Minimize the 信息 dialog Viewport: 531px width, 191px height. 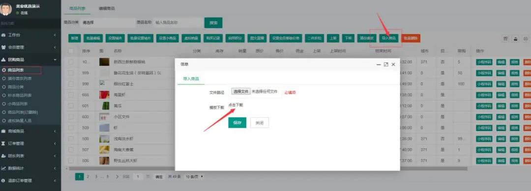(x=379, y=64)
